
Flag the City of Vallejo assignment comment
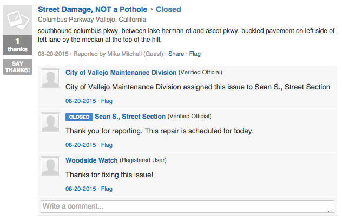(x=107, y=101)
